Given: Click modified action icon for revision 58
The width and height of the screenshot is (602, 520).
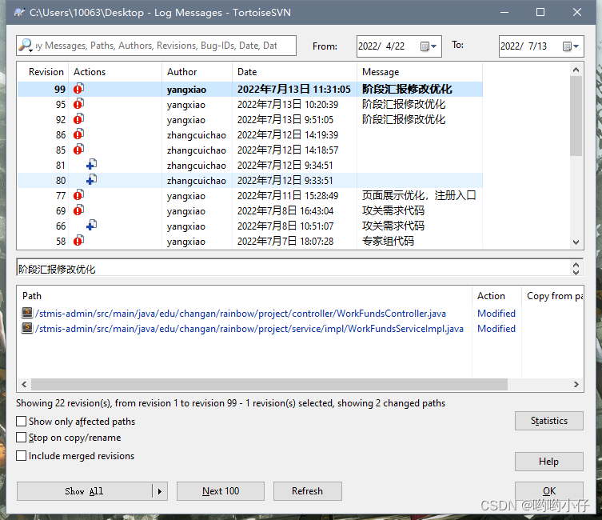Looking at the screenshot, I should coord(78,241).
